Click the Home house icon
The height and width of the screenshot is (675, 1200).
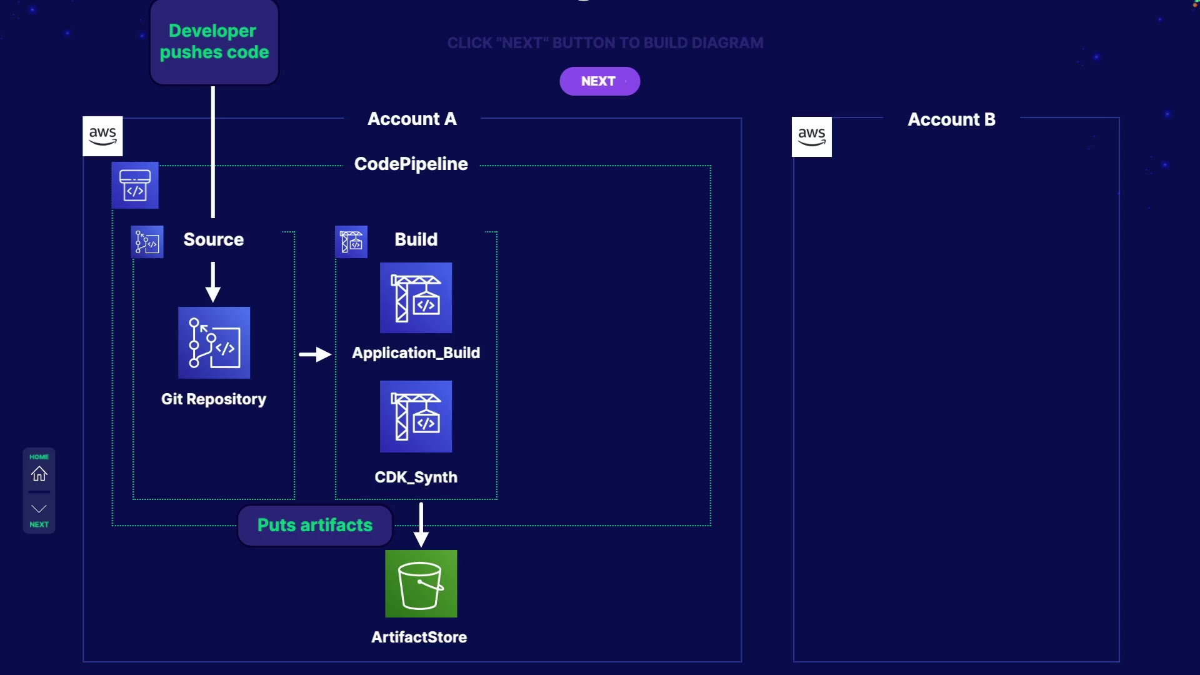(39, 474)
